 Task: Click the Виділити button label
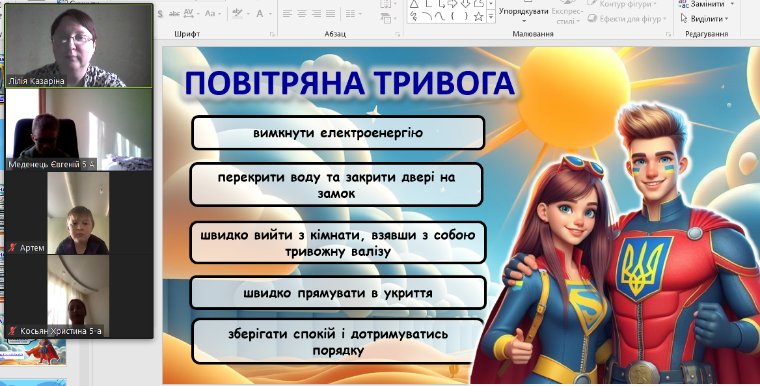click(x=707, y=18)
